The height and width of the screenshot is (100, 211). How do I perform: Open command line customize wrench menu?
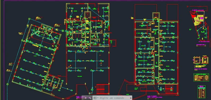(x=90, y=98)
